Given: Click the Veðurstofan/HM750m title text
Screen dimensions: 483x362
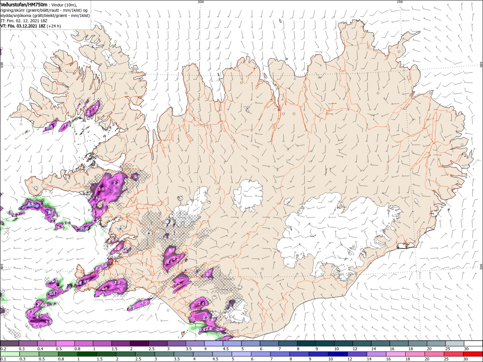Looking at the screenshot, I should click(24, 4).
